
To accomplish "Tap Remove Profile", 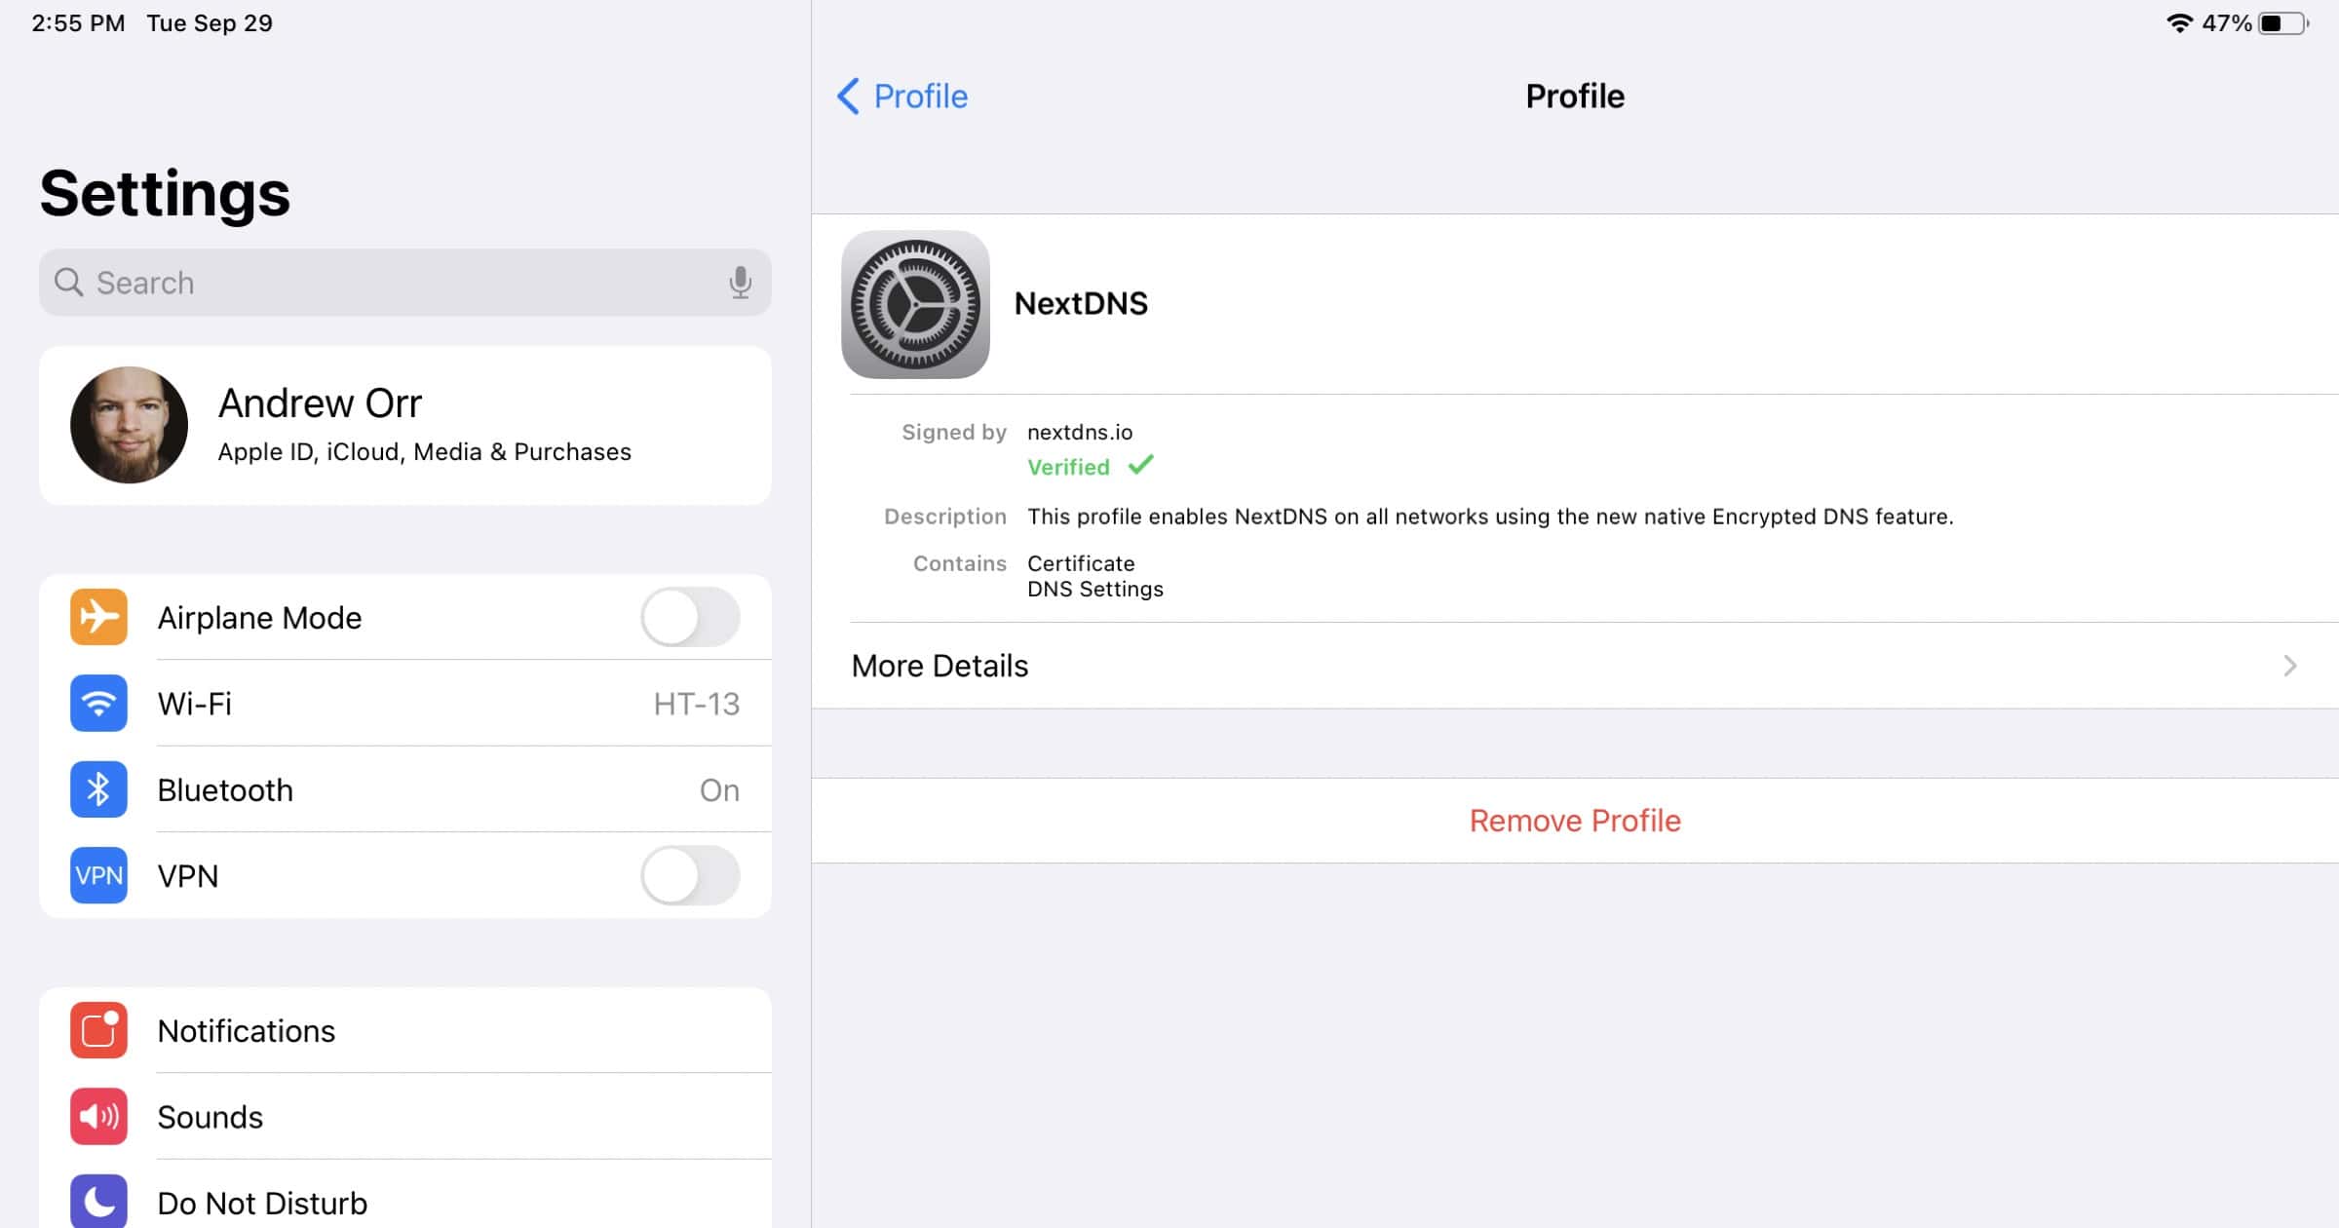I will [1574, 821].
